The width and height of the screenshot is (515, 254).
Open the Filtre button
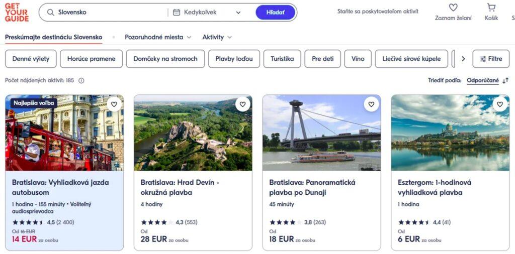pyautogui.click(x=491, y=59)
